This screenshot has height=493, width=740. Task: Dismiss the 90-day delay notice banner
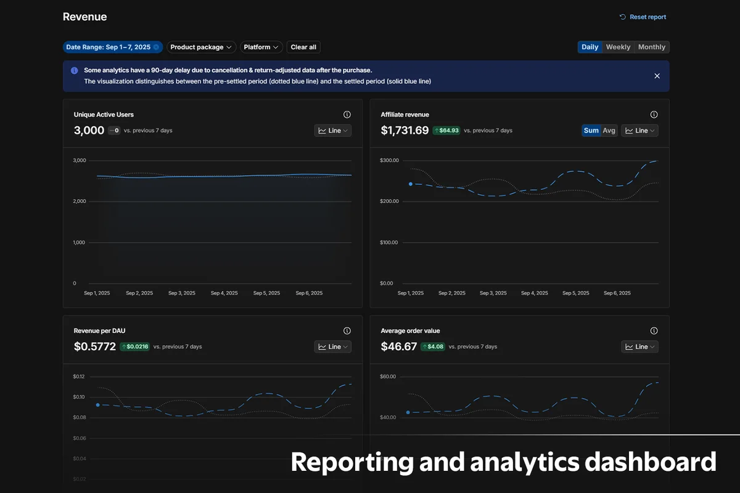click(x=657, y=76)
